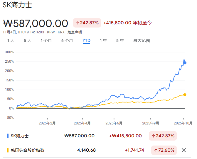Viewport: 197px width, 159px height.
Task: Click the 72.60% change badge for KOSPI
Action: coord(164,150)
